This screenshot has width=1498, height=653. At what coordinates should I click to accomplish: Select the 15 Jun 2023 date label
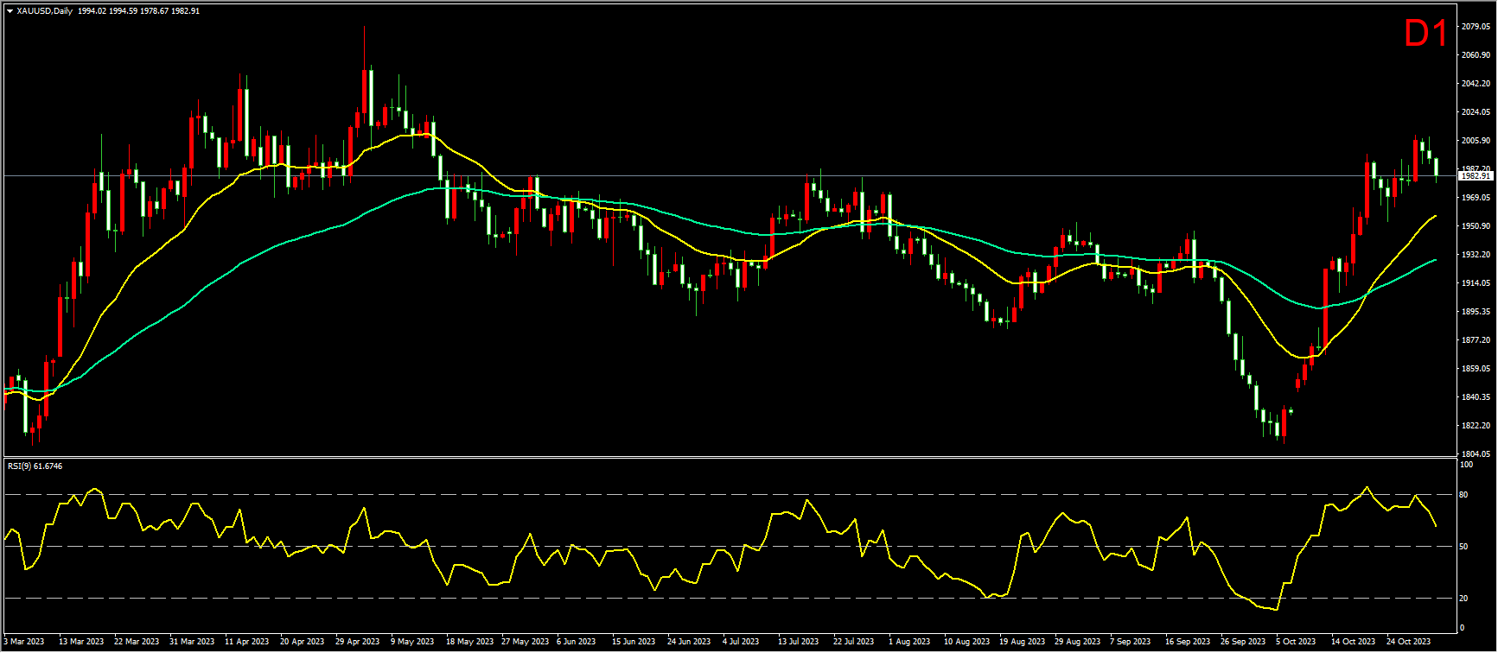[634, 642]
